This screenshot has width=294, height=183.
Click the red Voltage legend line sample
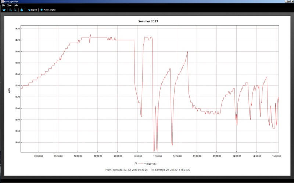[x=141, y=163]
